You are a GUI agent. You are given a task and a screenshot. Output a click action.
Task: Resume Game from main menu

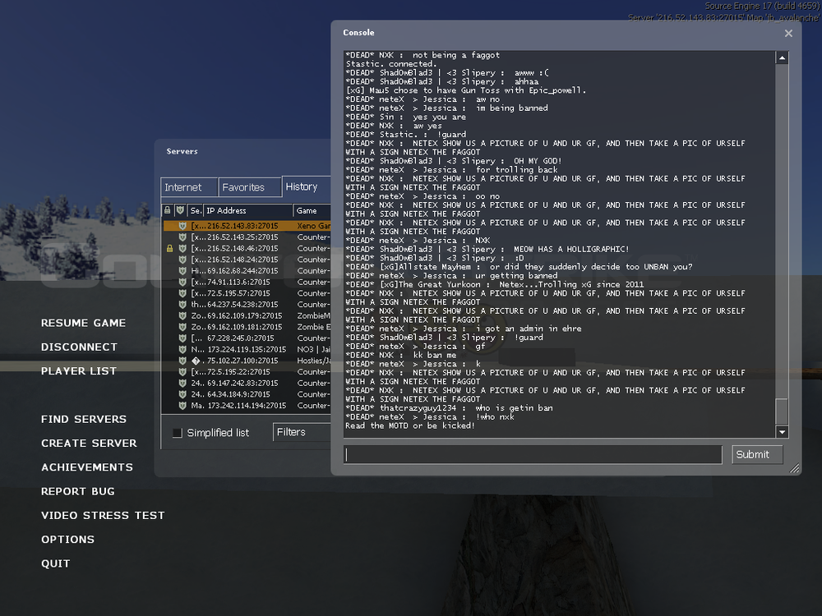(83, 323)
